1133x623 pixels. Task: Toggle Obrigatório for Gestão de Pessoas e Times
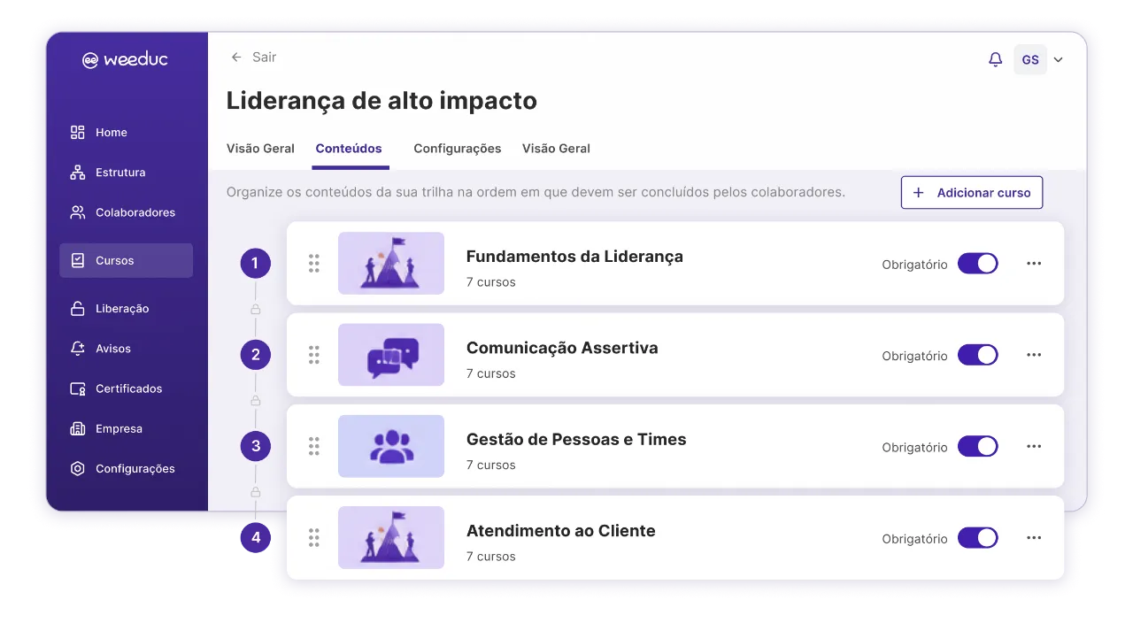click(978, 446)
